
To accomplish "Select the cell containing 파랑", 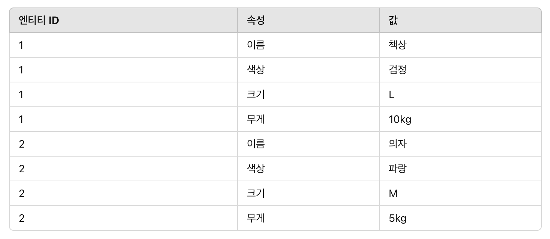I will coord(460,169).
